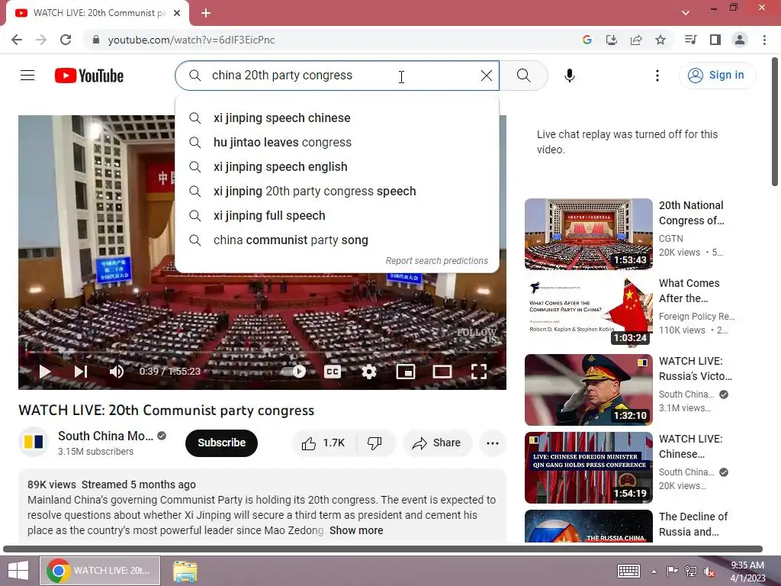Screen dimensions: 781x586
Task: Toggle browser side panel
Action: [x=715, y=40]
